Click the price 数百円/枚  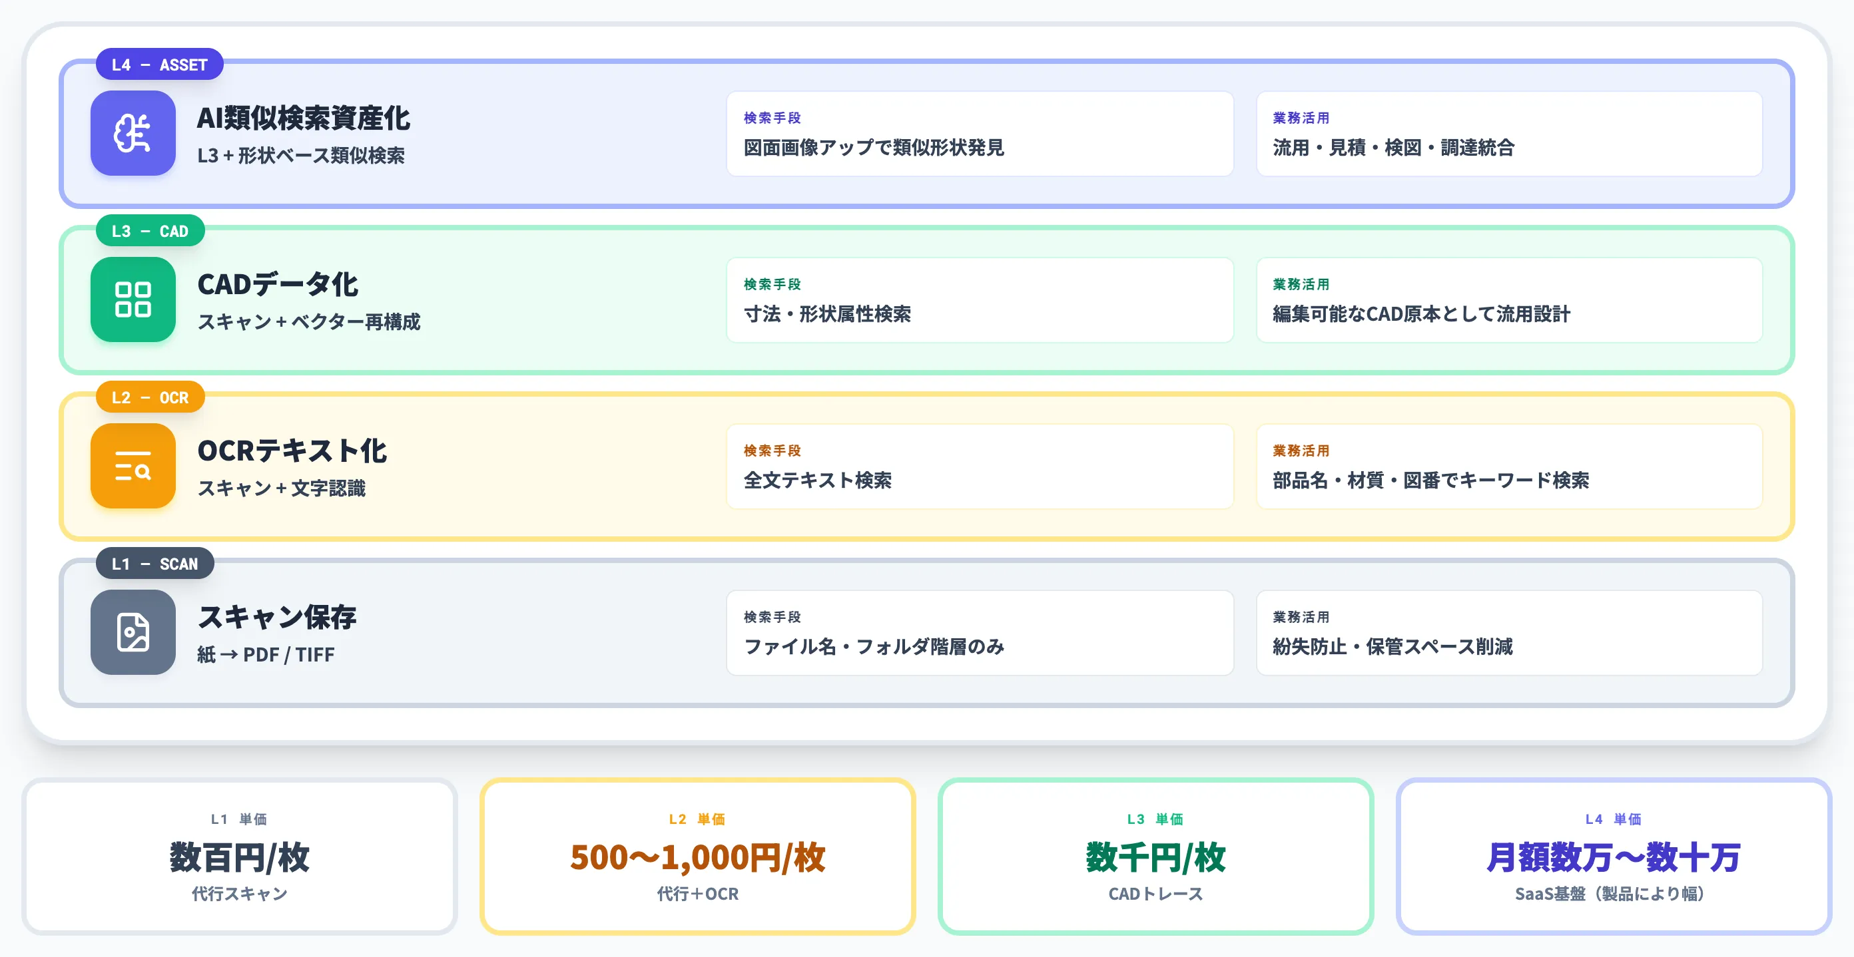[239, 857]
